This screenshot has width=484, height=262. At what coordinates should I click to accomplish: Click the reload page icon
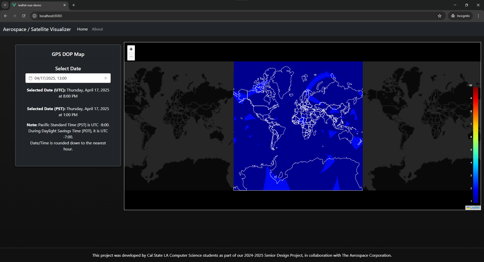23,16
